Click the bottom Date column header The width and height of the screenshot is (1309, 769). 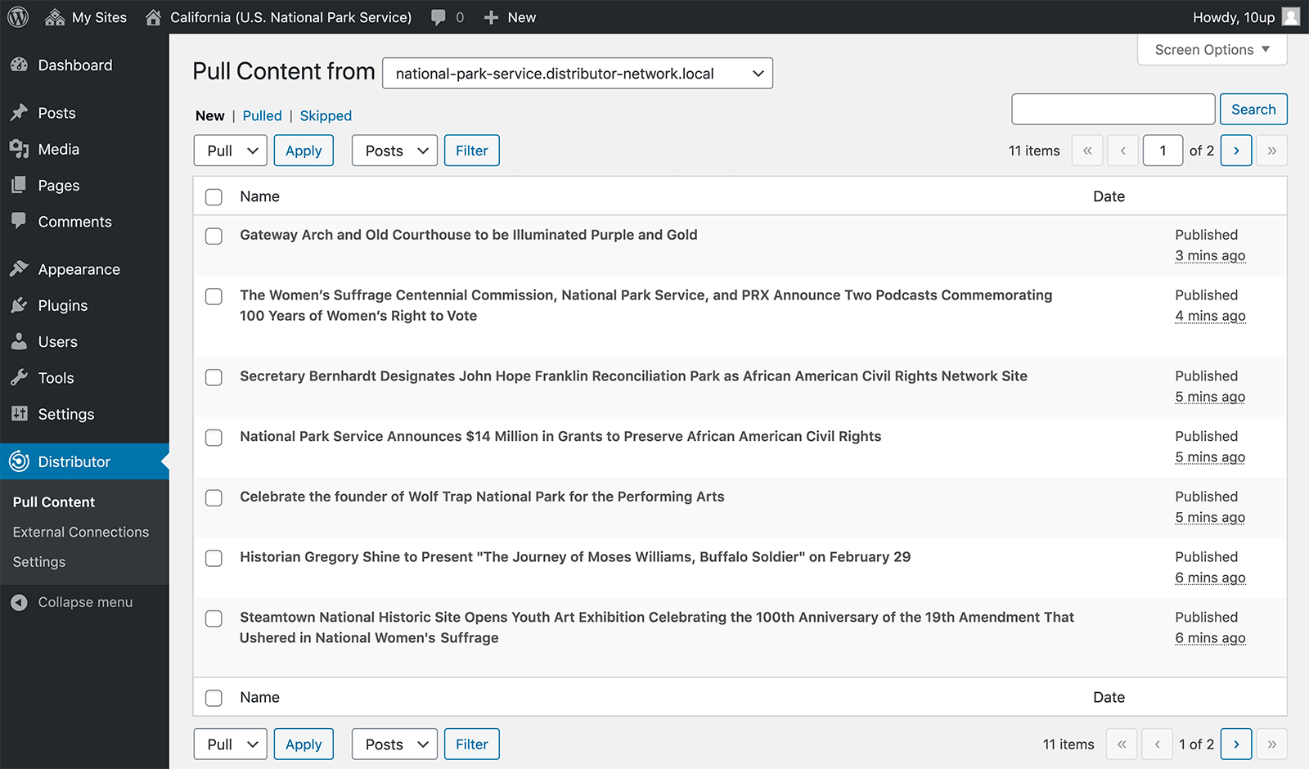tap(1109, 697)
